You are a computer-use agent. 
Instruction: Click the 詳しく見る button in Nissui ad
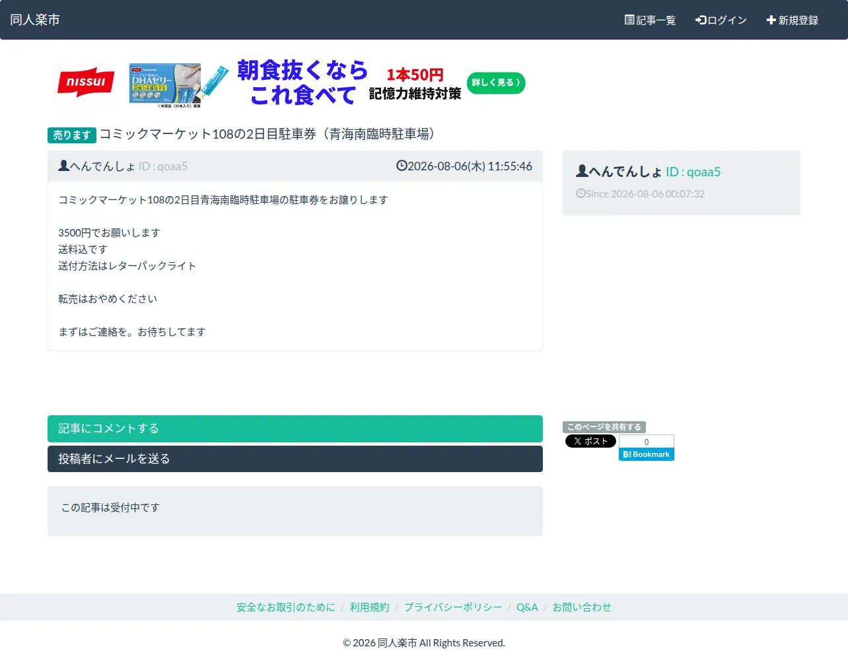click(x=496, y=83)
